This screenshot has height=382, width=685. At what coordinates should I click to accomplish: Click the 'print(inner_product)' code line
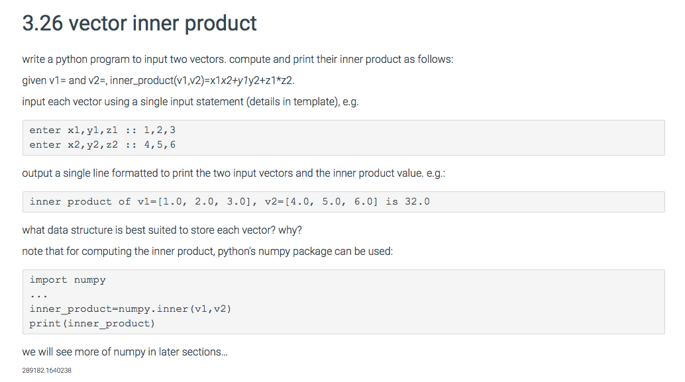click(x=92, y=324)
